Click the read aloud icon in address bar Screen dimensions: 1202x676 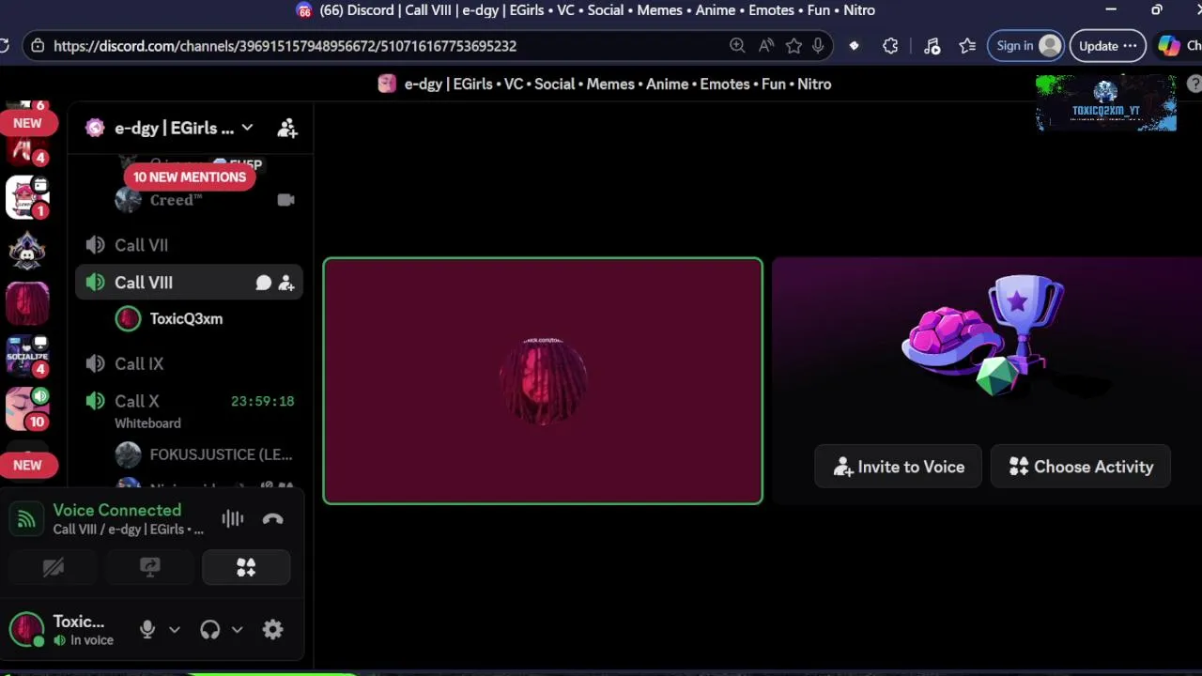click(x=766, y=45)
